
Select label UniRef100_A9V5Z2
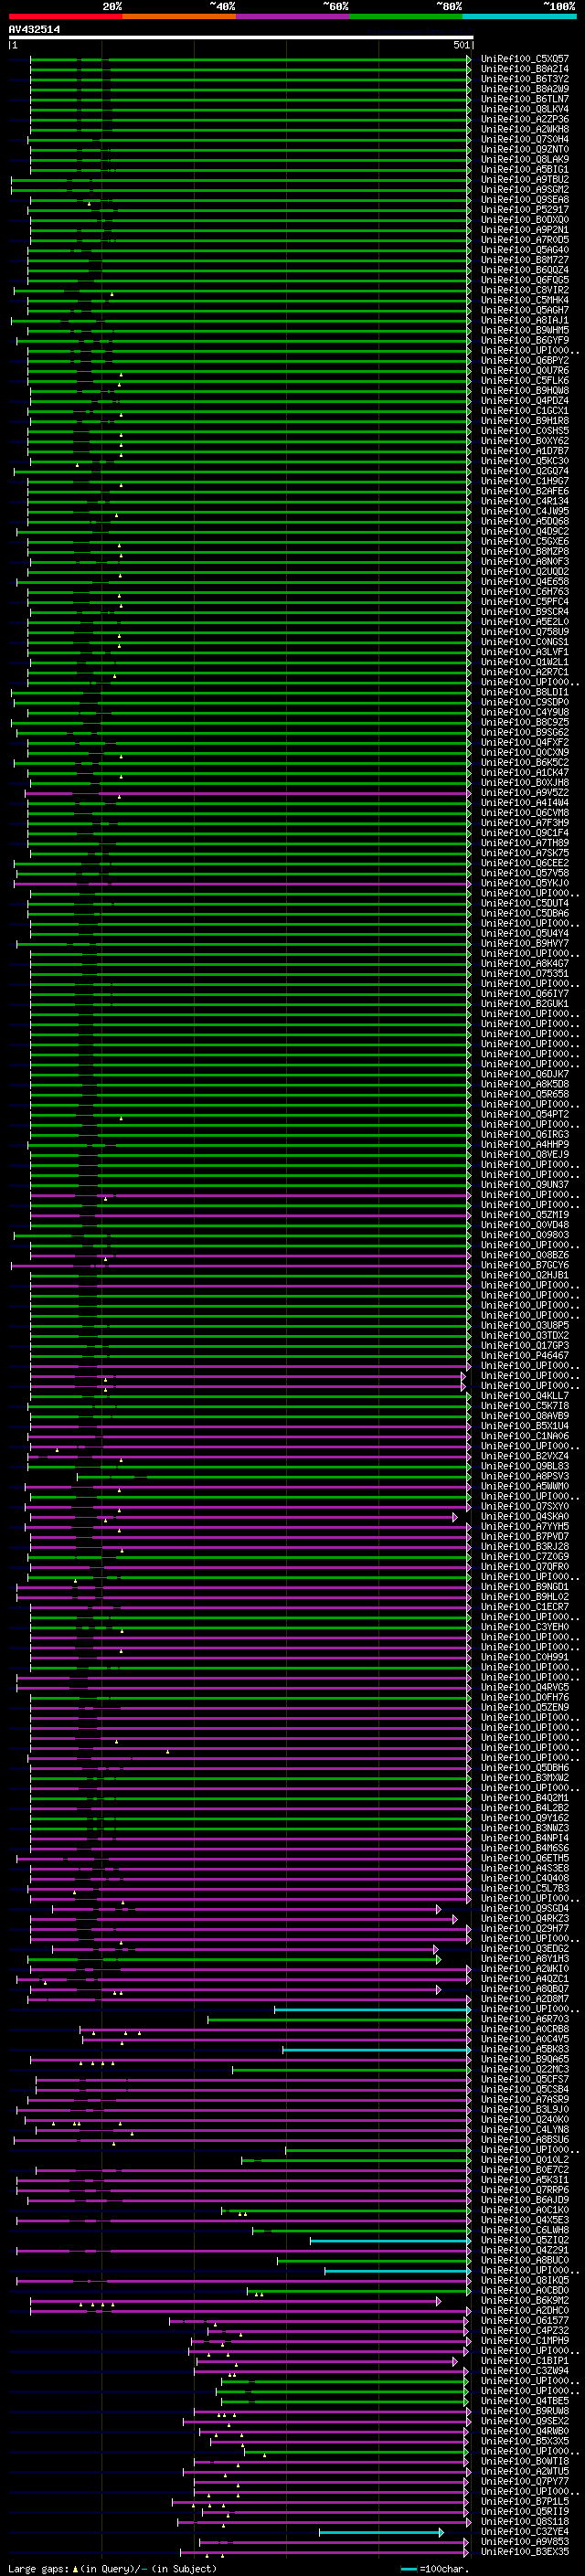tap(524, 793)
